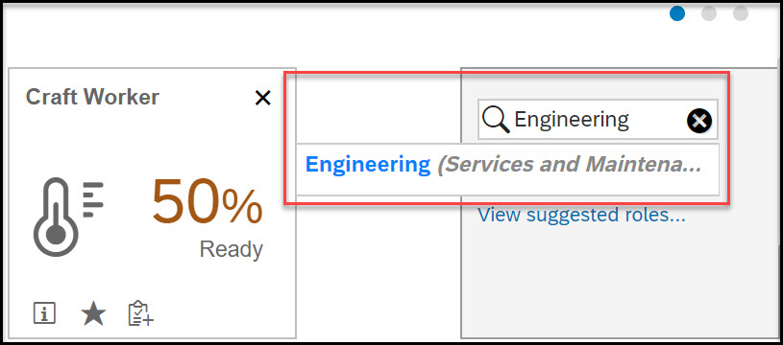
Task: Select the first blue page dot
Action: [x=677, y=13]
